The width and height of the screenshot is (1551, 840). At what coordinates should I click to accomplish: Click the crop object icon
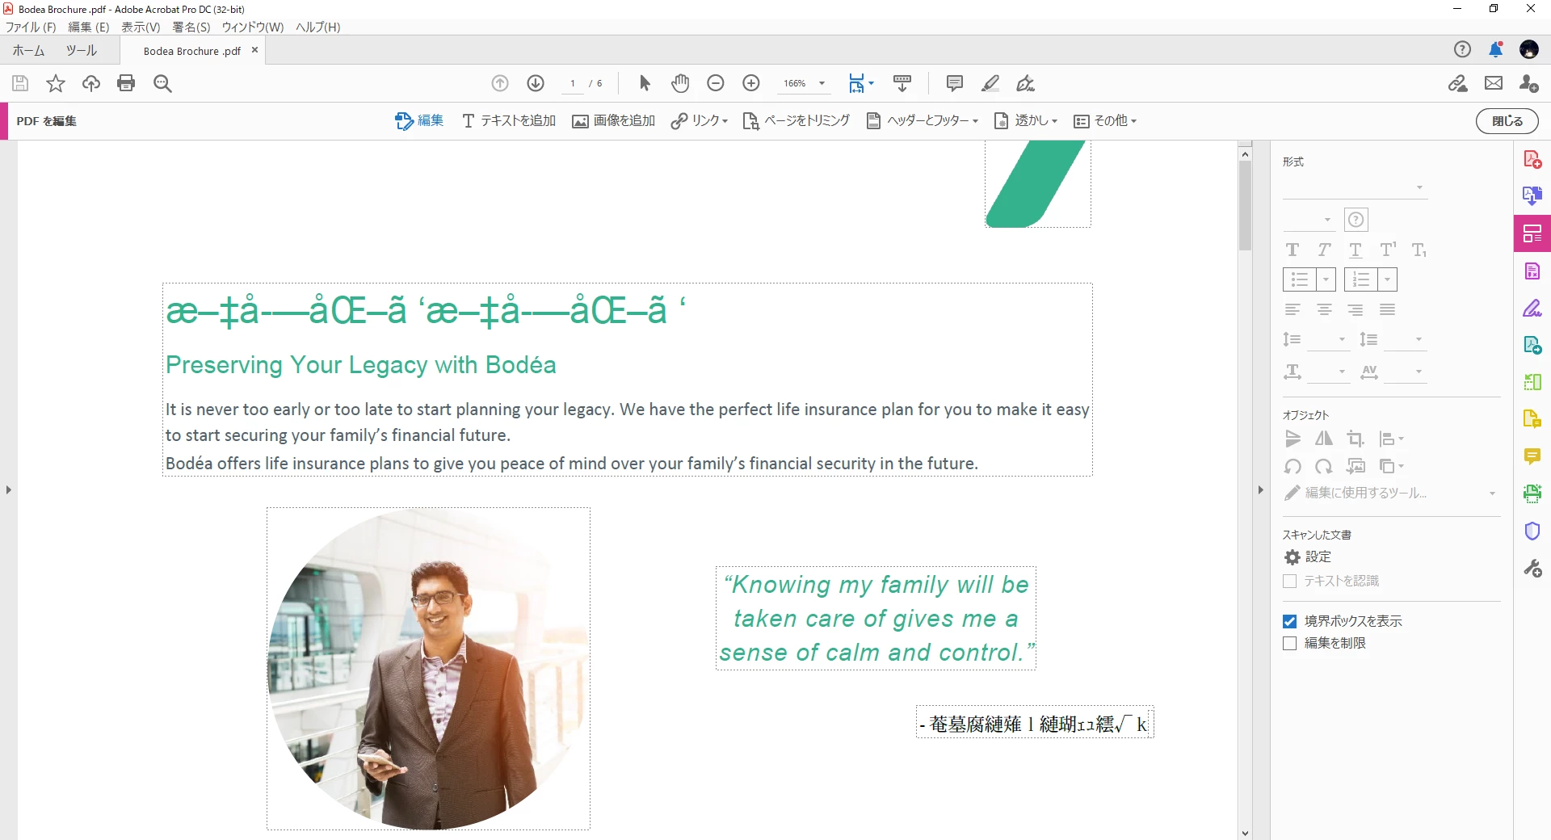pos(1356,439)
